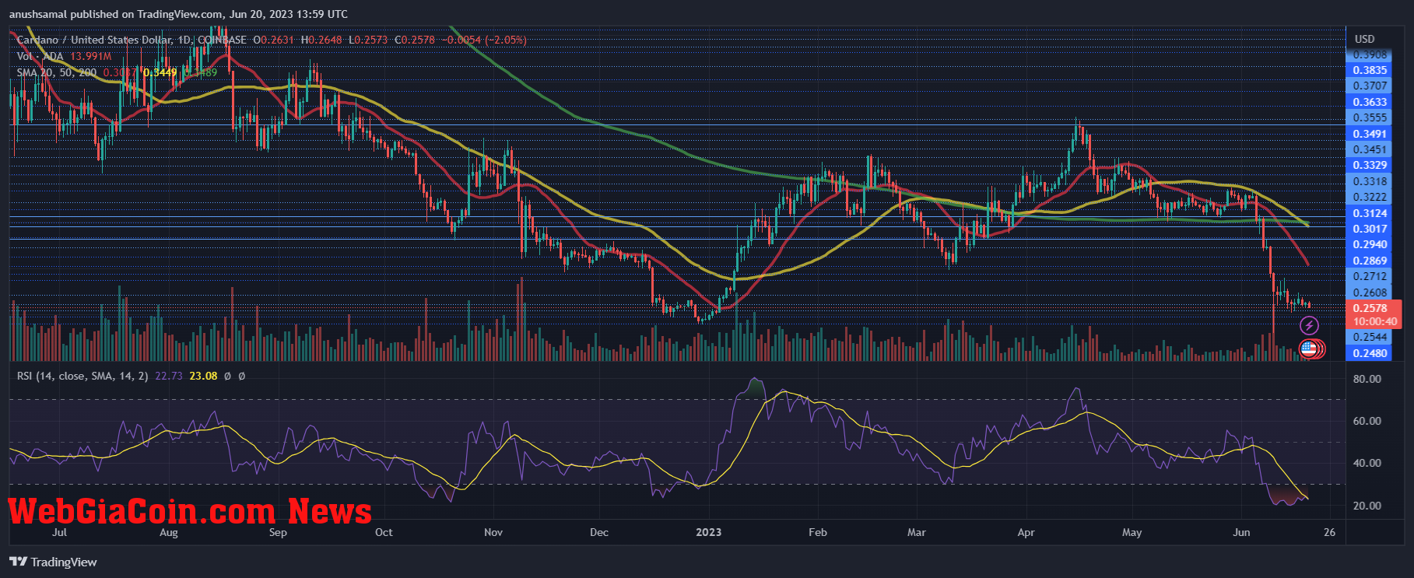Viewport: 1414px width, 578px height.
Task: Click the 0.2869 price level label
Action: coord(1370,261)
